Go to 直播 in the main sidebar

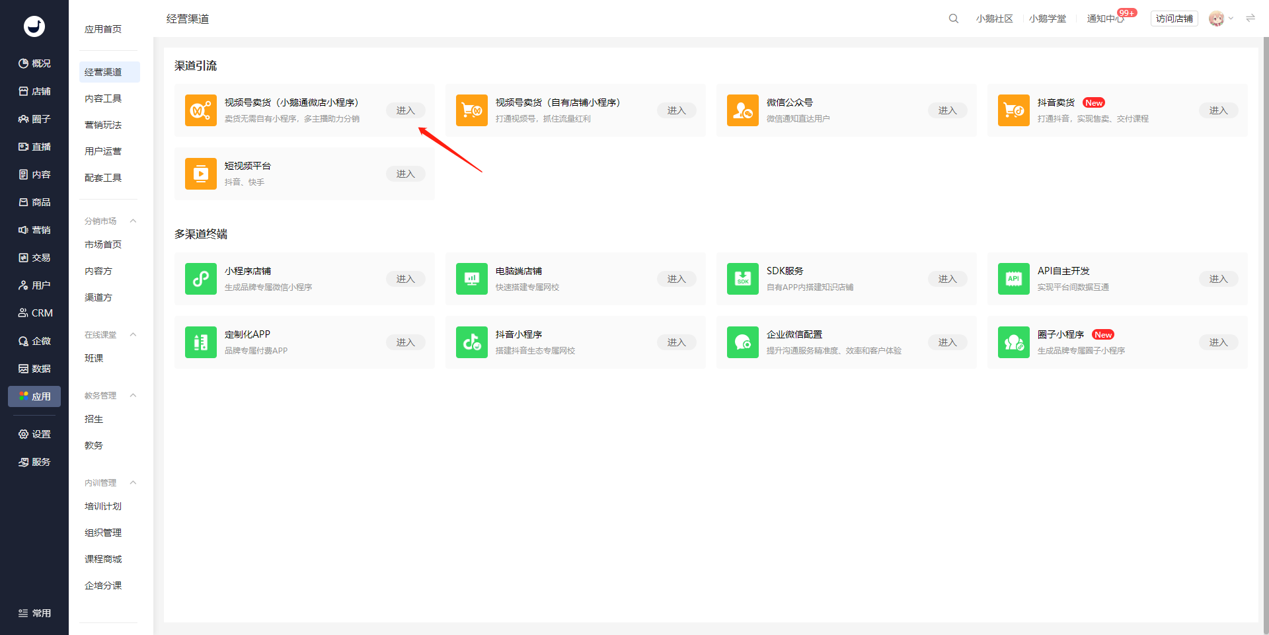pos(34,147)
